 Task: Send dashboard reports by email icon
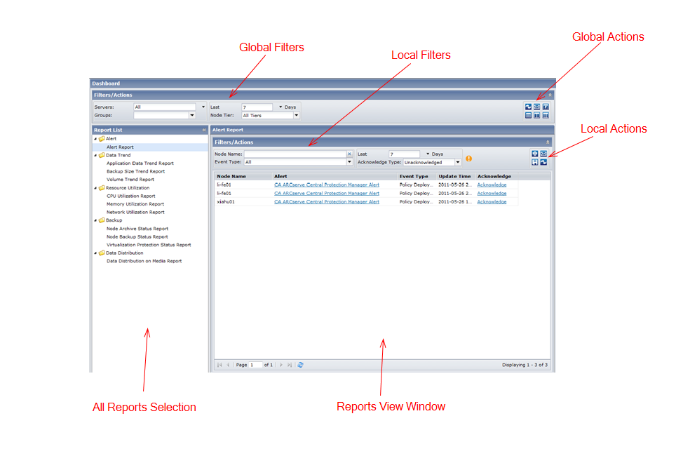click(537, 107)
